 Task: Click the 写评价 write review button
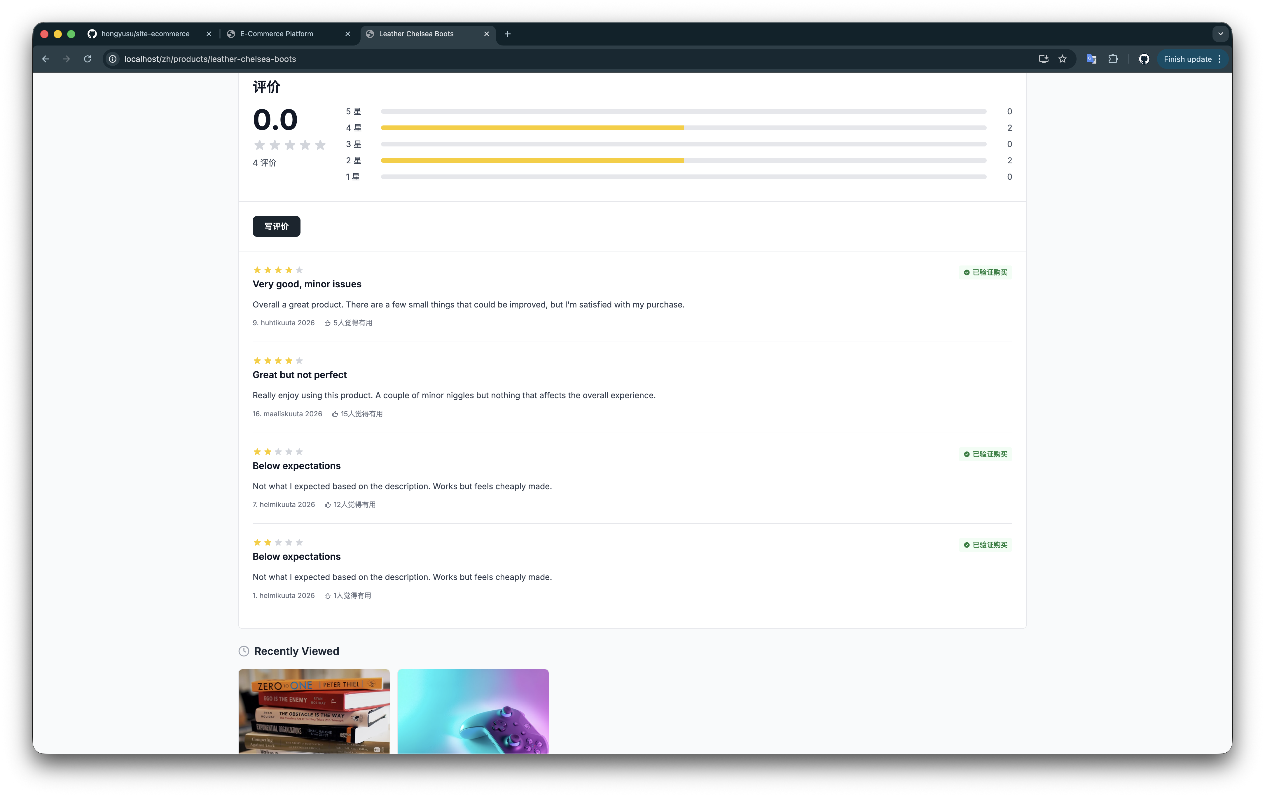(x=276, y=226)
